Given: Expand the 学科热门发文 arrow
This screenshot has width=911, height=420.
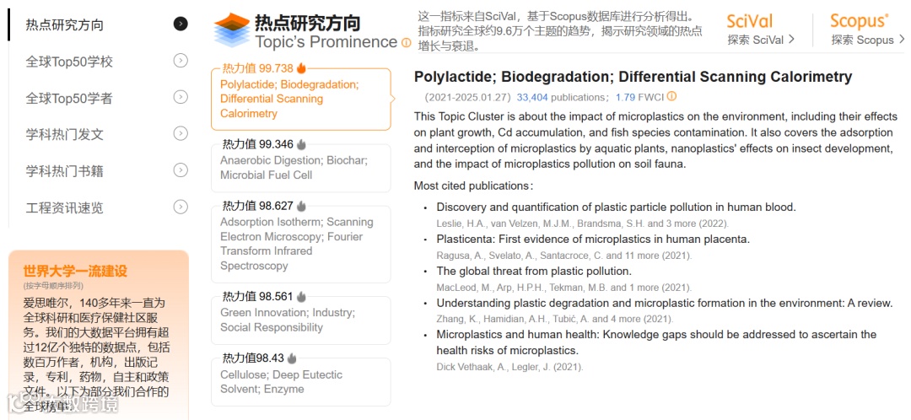Looking at the screenshot, I should tap(181, 133).
